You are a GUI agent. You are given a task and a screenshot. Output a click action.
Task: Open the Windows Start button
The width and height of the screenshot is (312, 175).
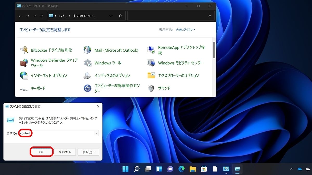tap(125, 169)
